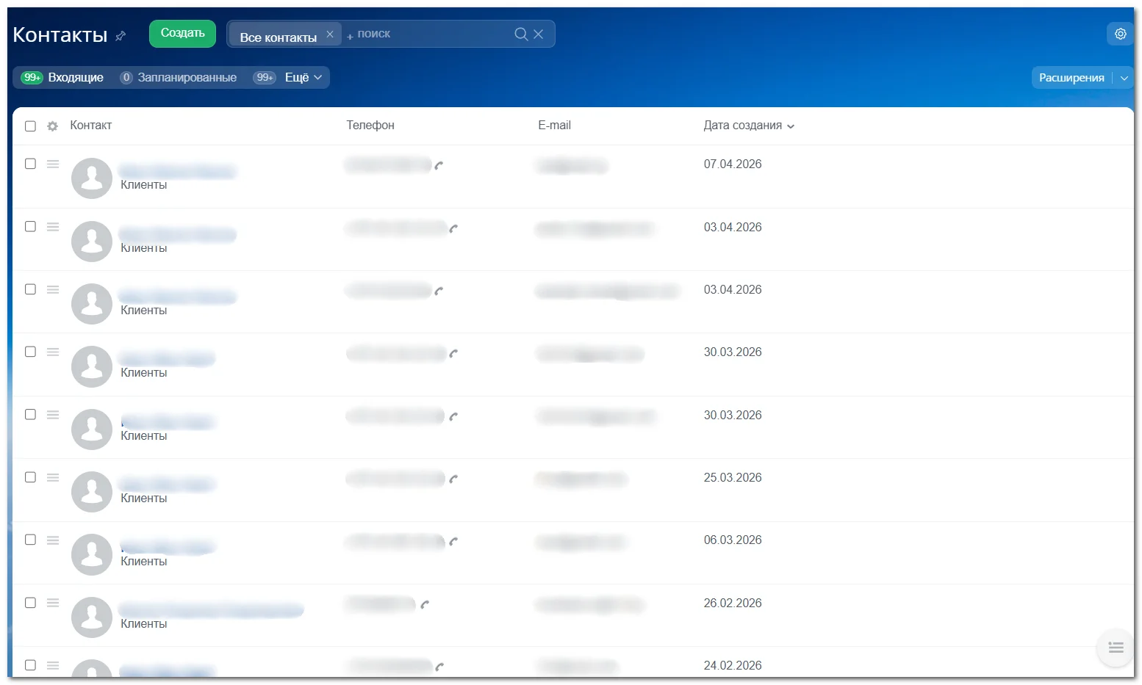The image size is (1142, 685).
Task: Click the column settings gear in table header
Action: [x=51, y=126]
